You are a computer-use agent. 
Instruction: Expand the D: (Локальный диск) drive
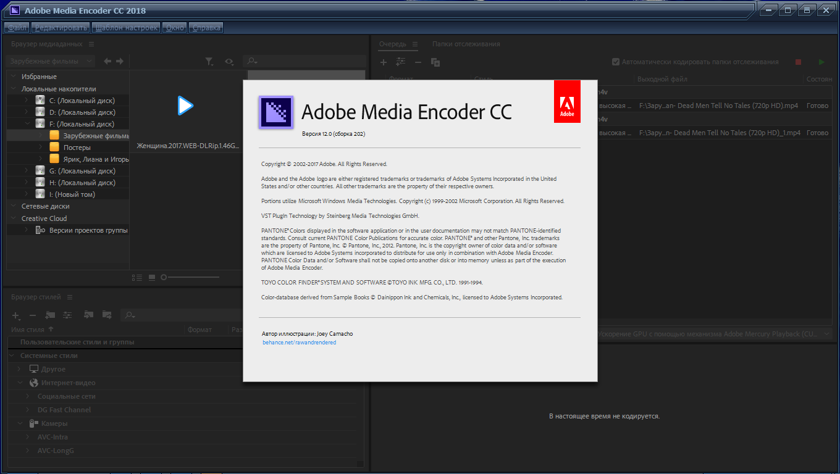27,112
